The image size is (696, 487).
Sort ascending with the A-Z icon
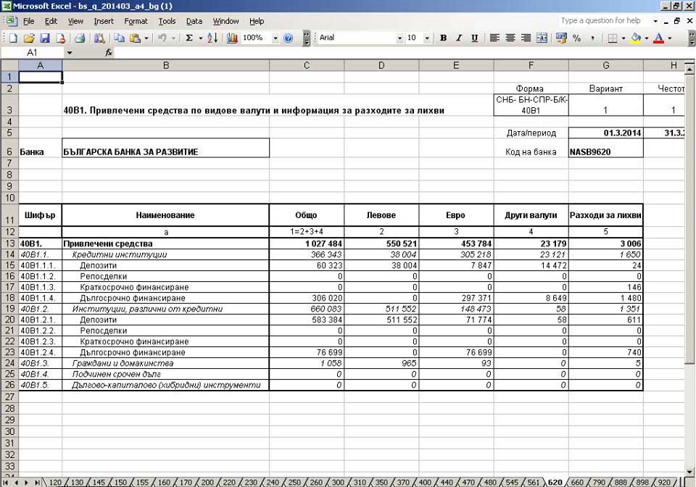pyautogui.click(x=212, y=38)
